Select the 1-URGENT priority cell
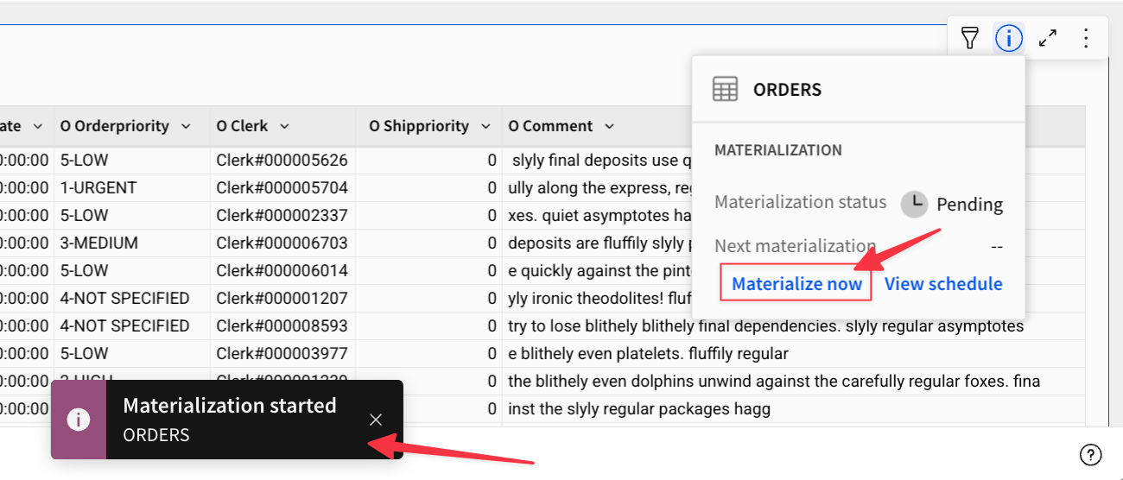 132,188
